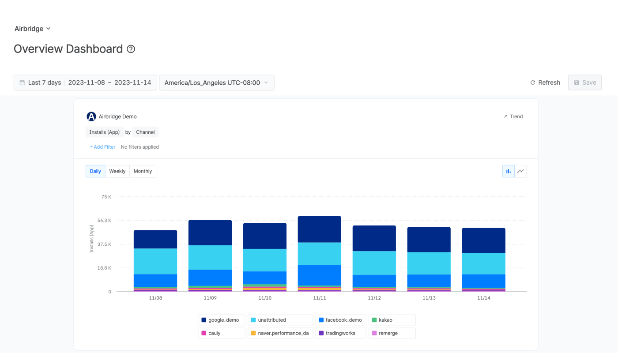Toggle naver.performance_da series in legend
618x353 pixels.
pos(280,333)
